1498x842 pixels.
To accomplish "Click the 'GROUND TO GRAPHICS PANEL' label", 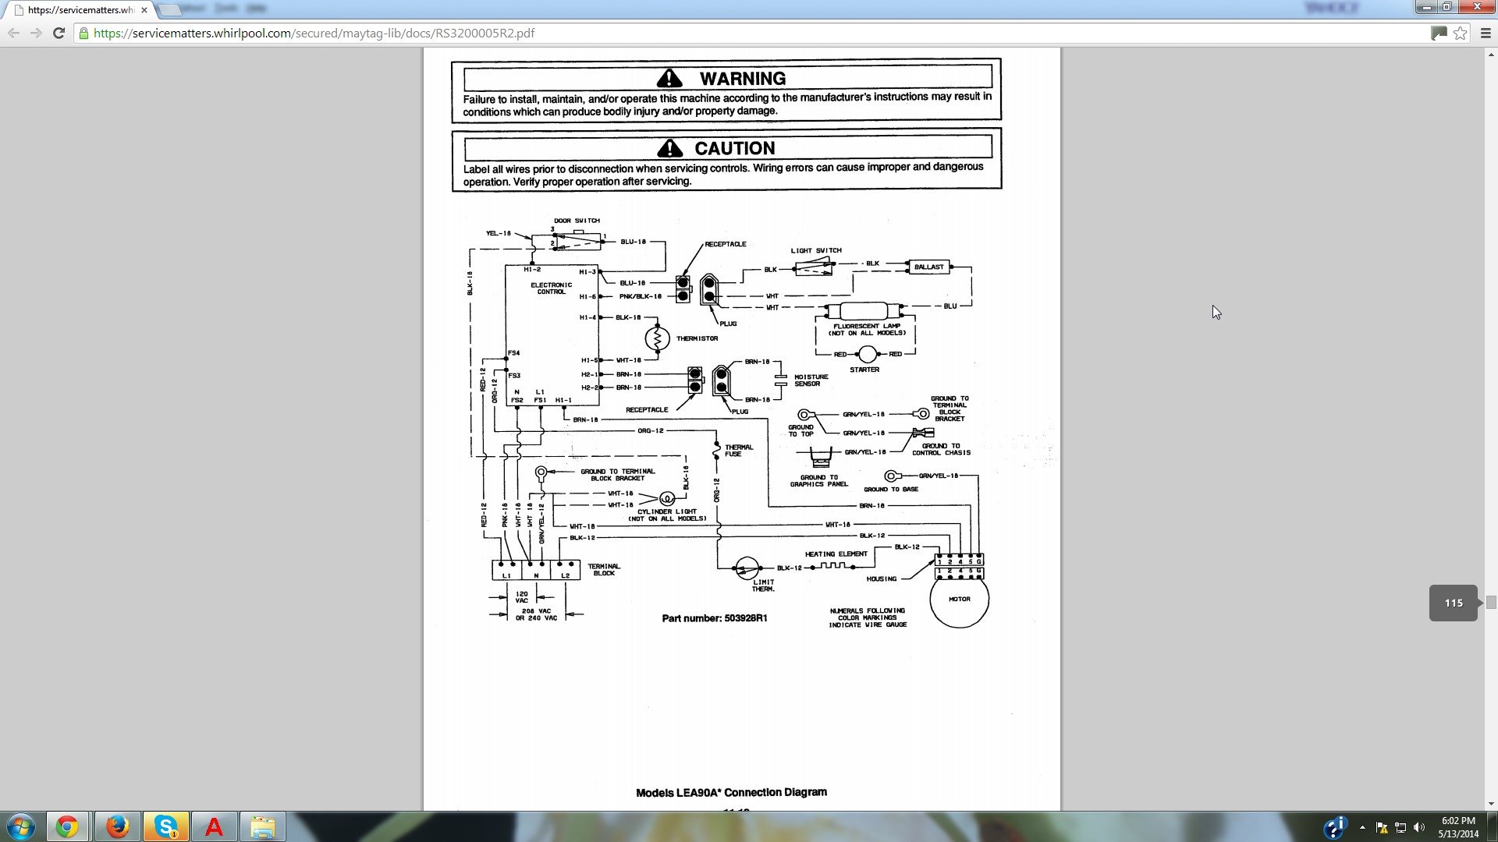I will 818,481.
